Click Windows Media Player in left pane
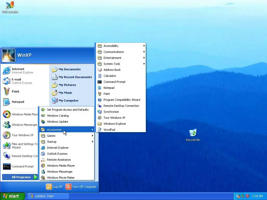 click(x=20, y=114)
